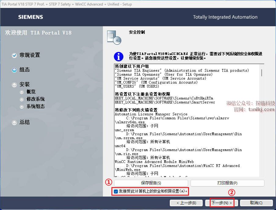Click the "Siemens TIA Openness" user group line
The image size is (276, 210).
pos(164,74)
